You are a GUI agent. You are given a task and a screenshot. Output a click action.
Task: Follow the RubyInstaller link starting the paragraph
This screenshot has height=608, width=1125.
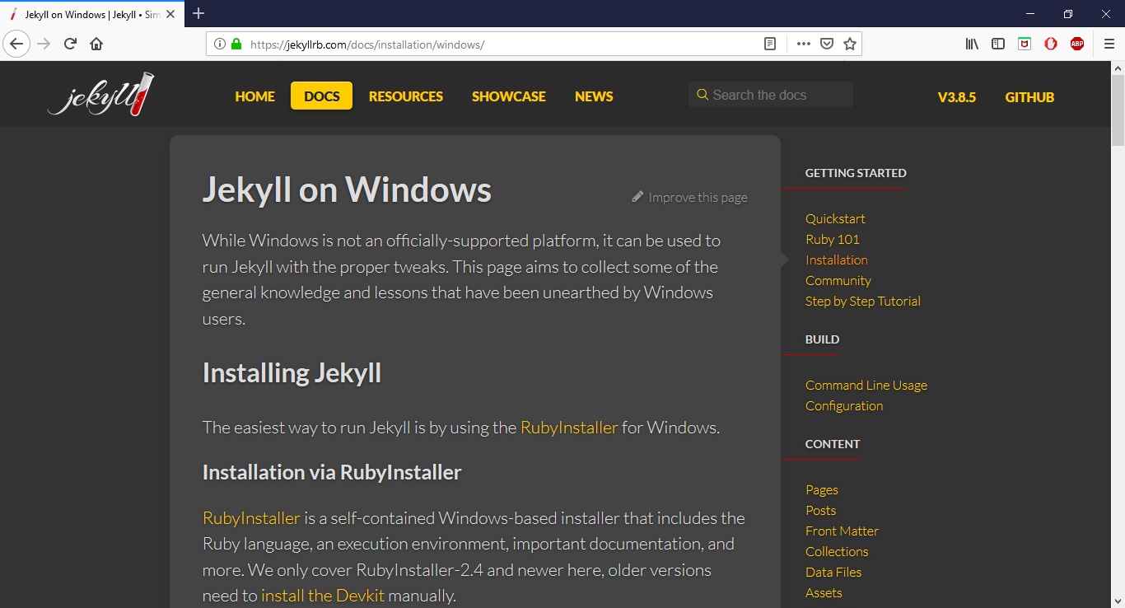coord(251,518)
